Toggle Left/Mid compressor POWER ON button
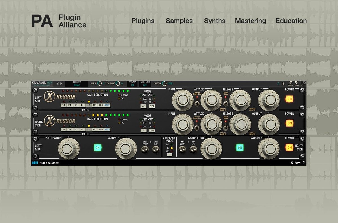338x223 pixels. point(289,99)
